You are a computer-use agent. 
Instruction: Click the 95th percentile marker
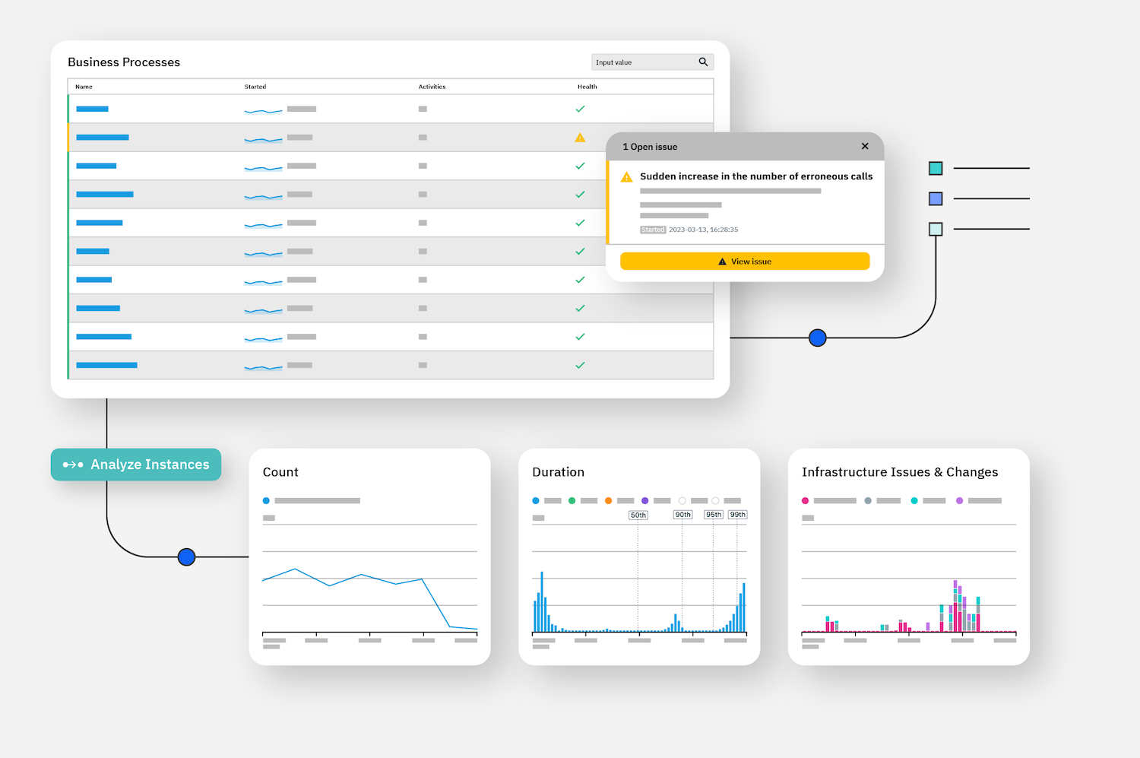(x=713, y=515)
